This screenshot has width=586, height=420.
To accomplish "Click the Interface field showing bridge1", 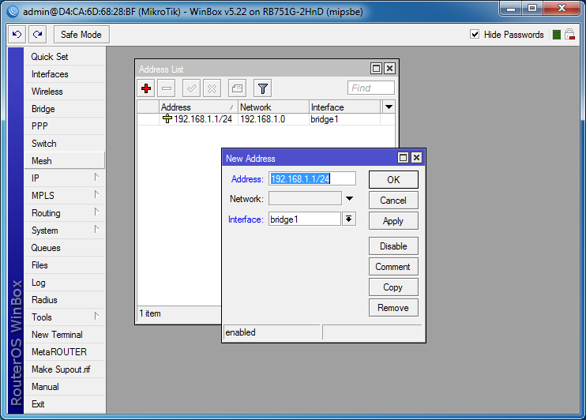I will (x=305, y=219).
